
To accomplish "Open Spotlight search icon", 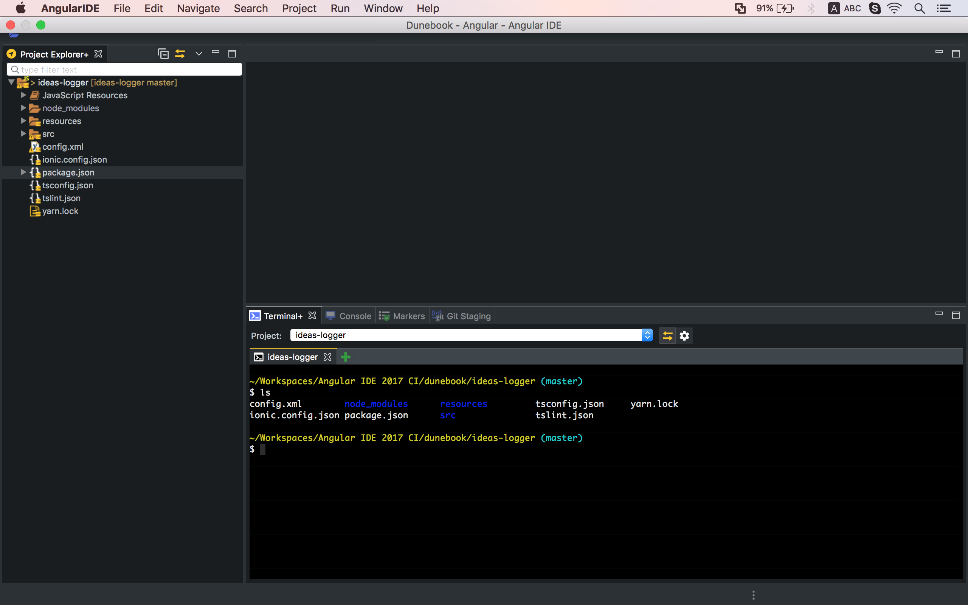I will tap(920, 8).
